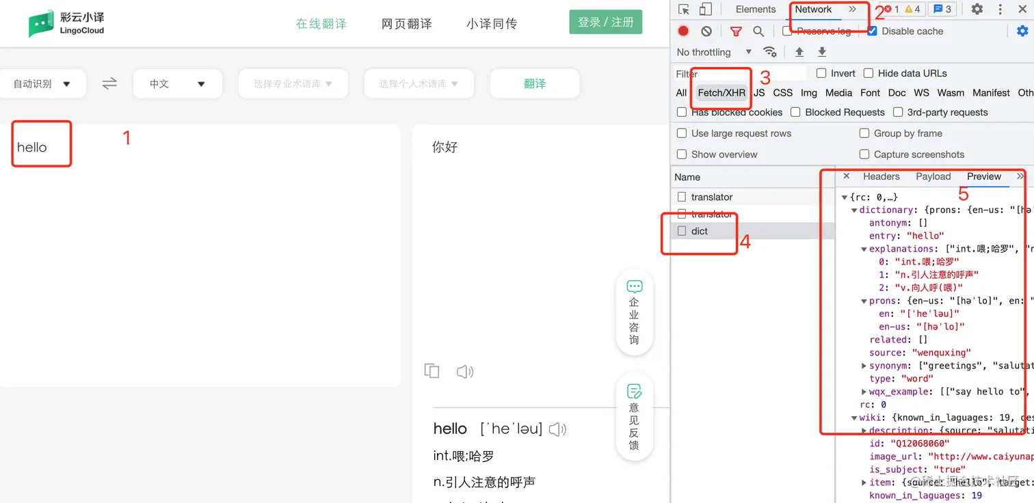The height and width of the screenshot is (503, 1034).
Task: Filter requests by Fetch/XHR
Action: click(x=721, y=93)
